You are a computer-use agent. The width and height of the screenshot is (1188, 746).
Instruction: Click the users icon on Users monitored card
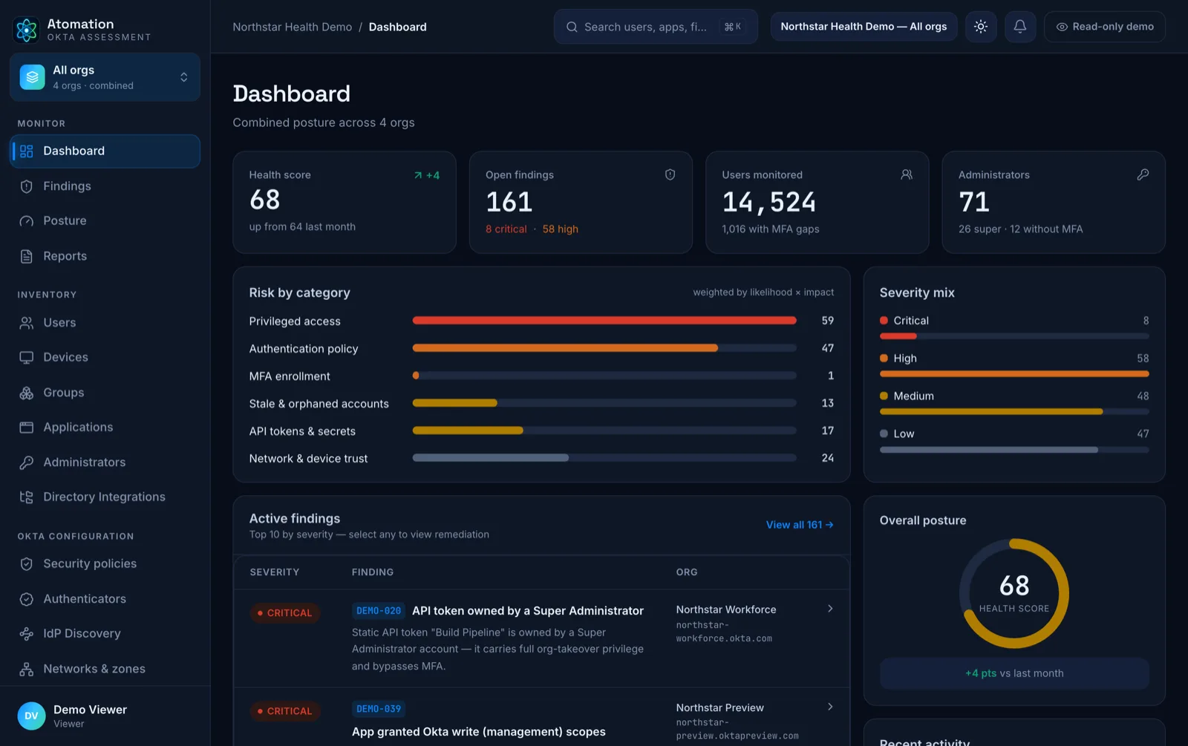(x=907, y=174)
